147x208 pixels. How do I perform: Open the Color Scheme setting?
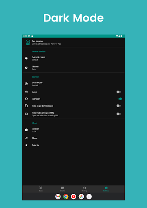[73, 58]
